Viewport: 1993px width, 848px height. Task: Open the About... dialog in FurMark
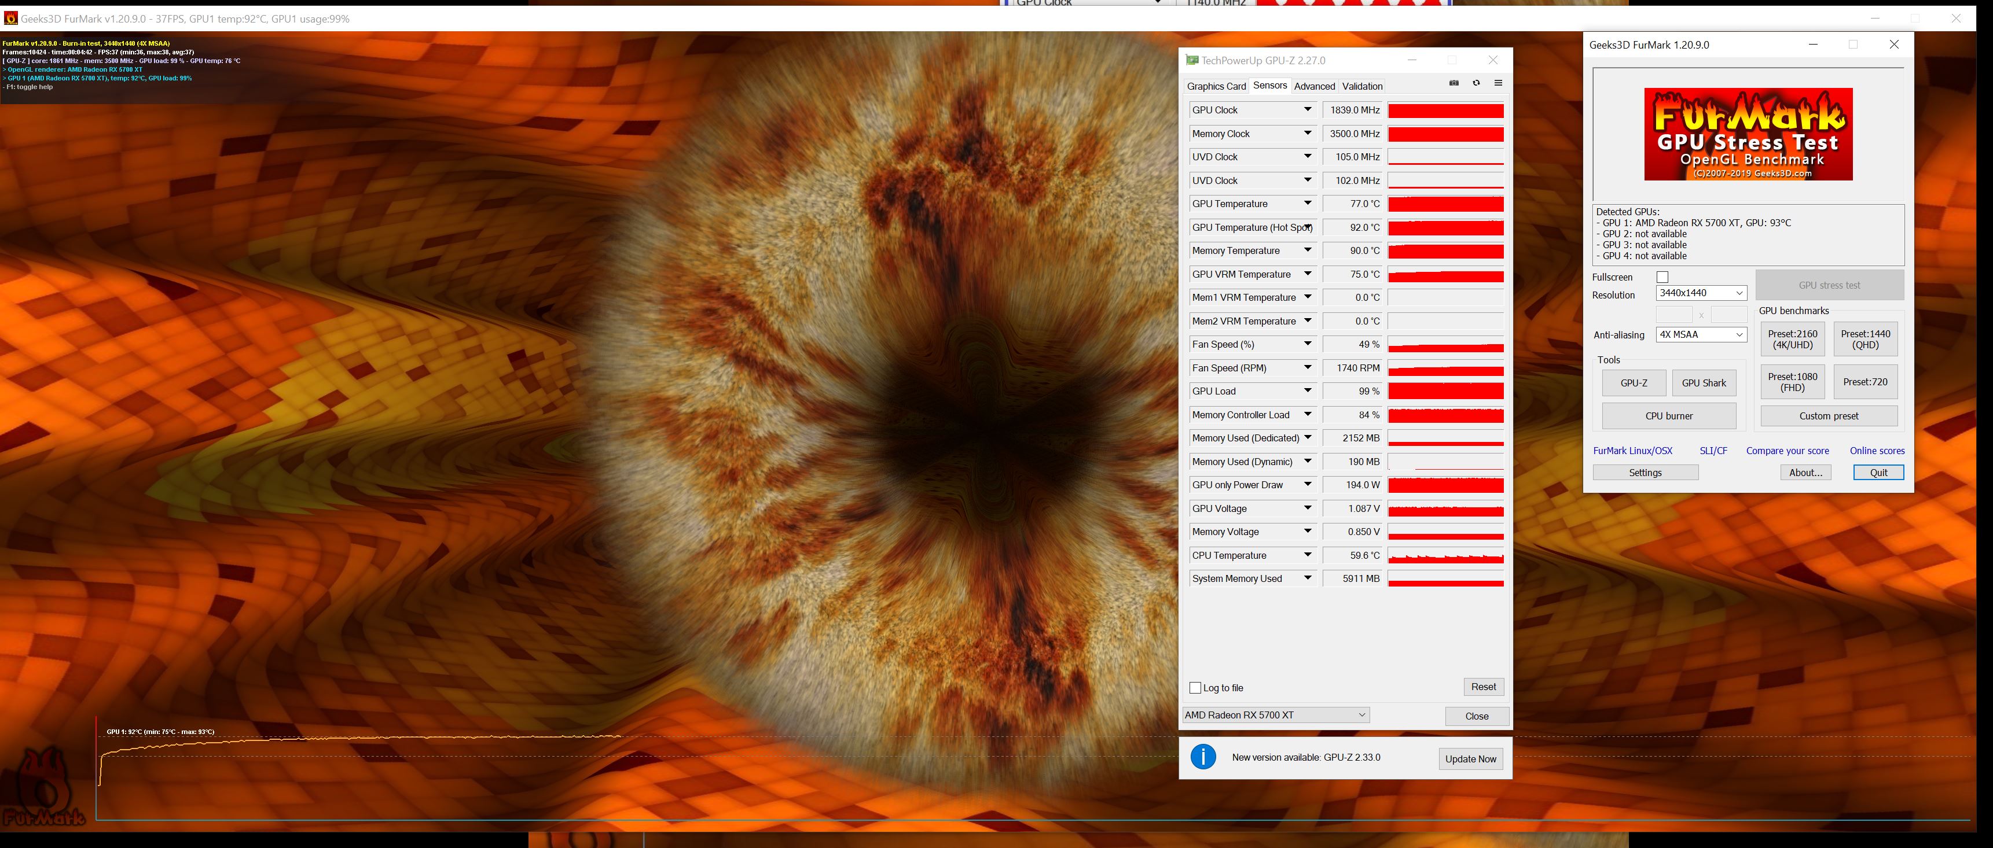(1806, 473)
